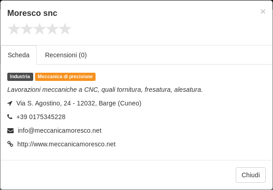
Task: Click the email envelope icon
Action: [x=10, y=130]
